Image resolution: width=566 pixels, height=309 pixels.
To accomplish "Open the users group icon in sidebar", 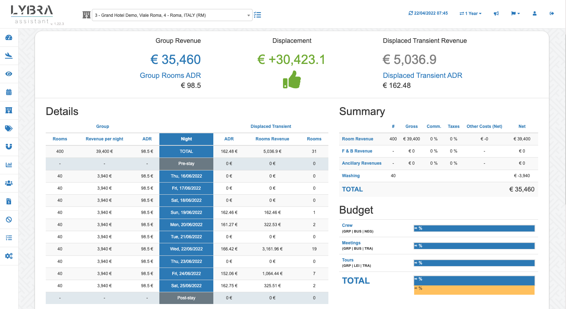I will point(9,183).
